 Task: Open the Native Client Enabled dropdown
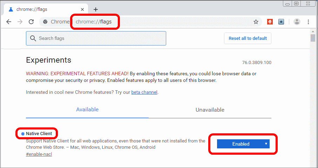point(243,144)
